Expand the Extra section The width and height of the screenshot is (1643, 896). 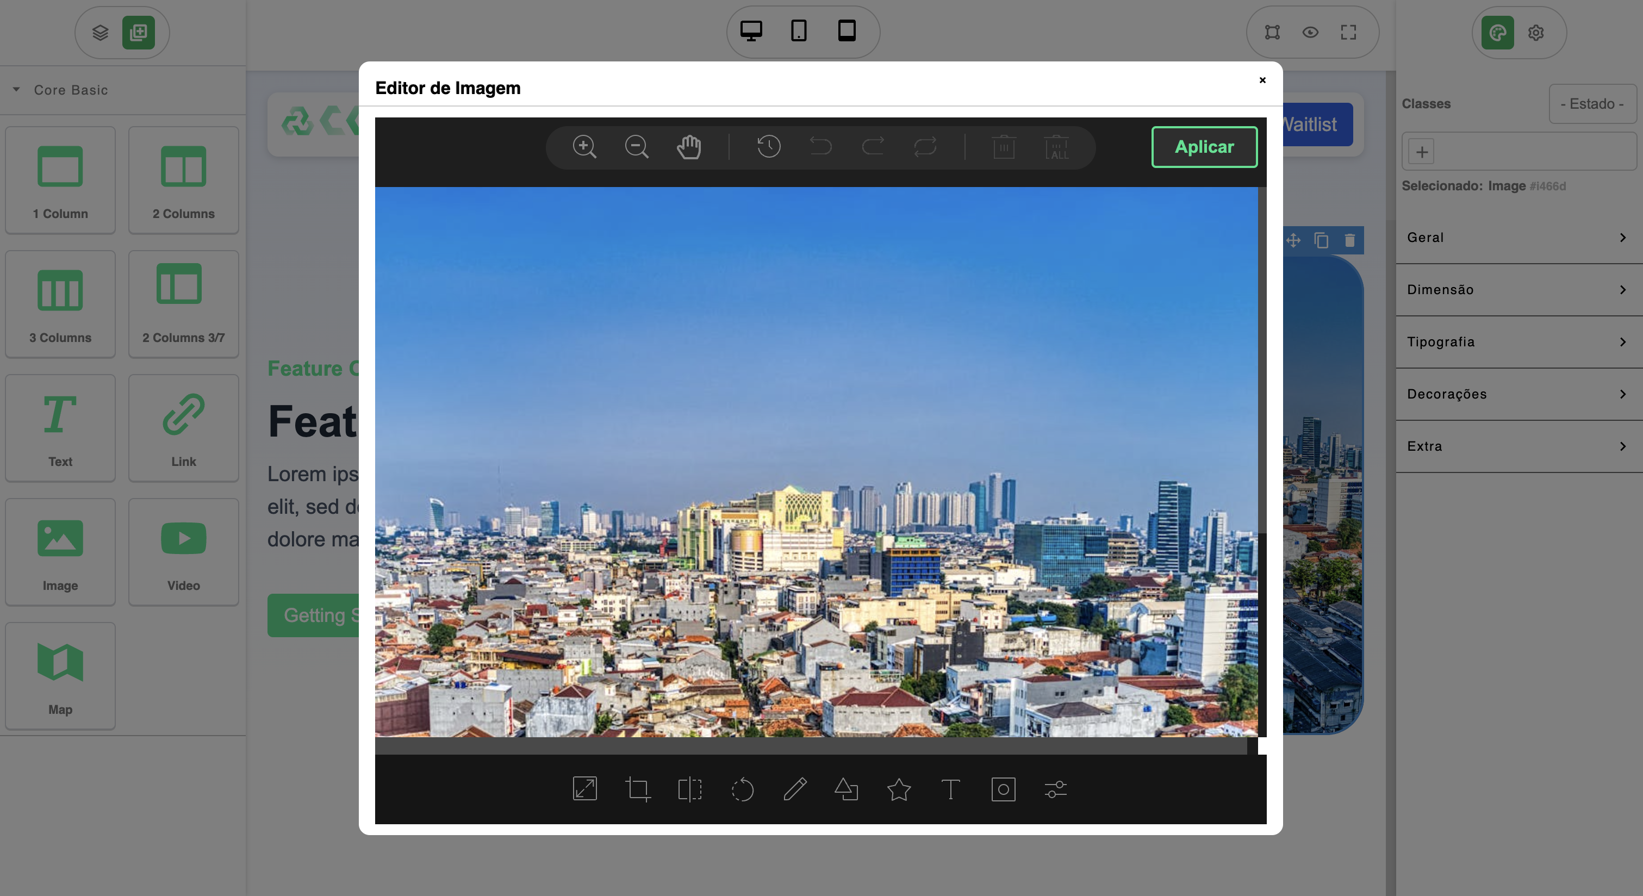[1518, 447]
